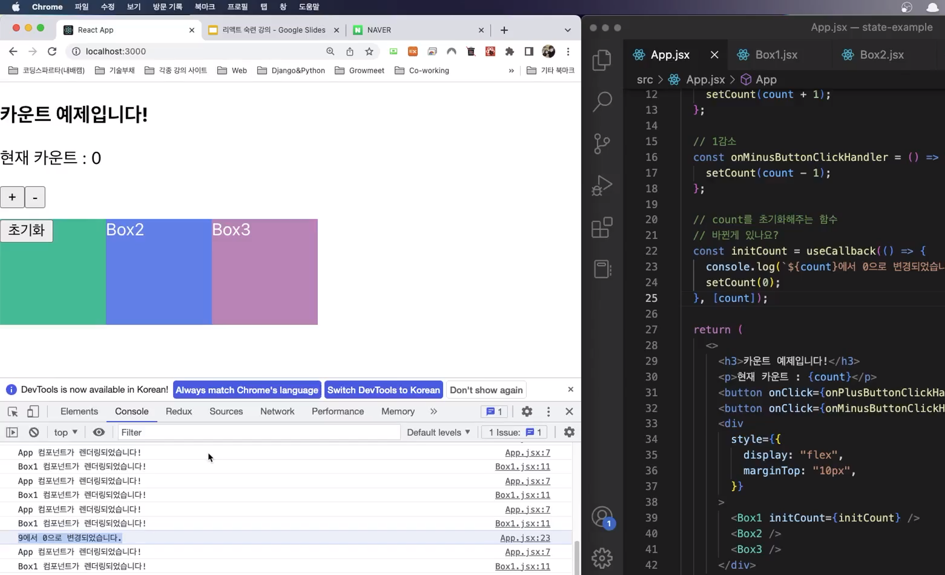Focus the console Filter field

[x=259, y=432]
